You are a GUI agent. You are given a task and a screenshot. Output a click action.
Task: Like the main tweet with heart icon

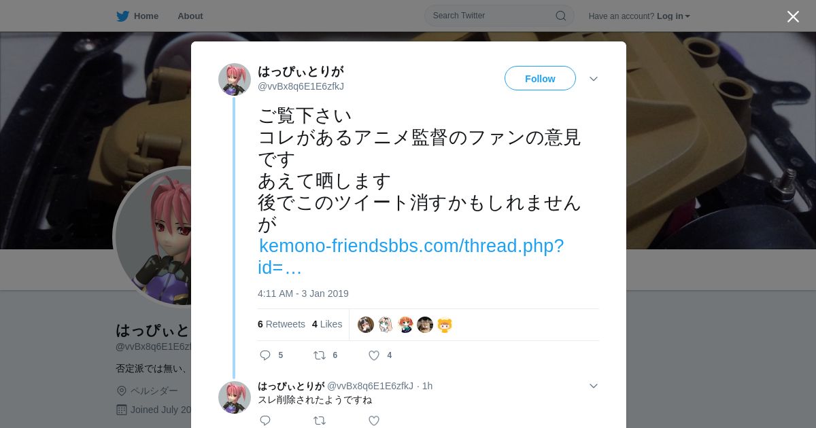pos(373,355)
